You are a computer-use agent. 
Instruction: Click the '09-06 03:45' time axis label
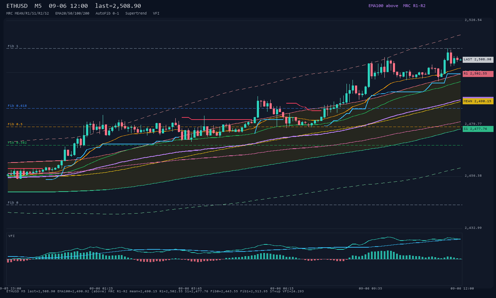pyautogui.click(x=190, y=288)
